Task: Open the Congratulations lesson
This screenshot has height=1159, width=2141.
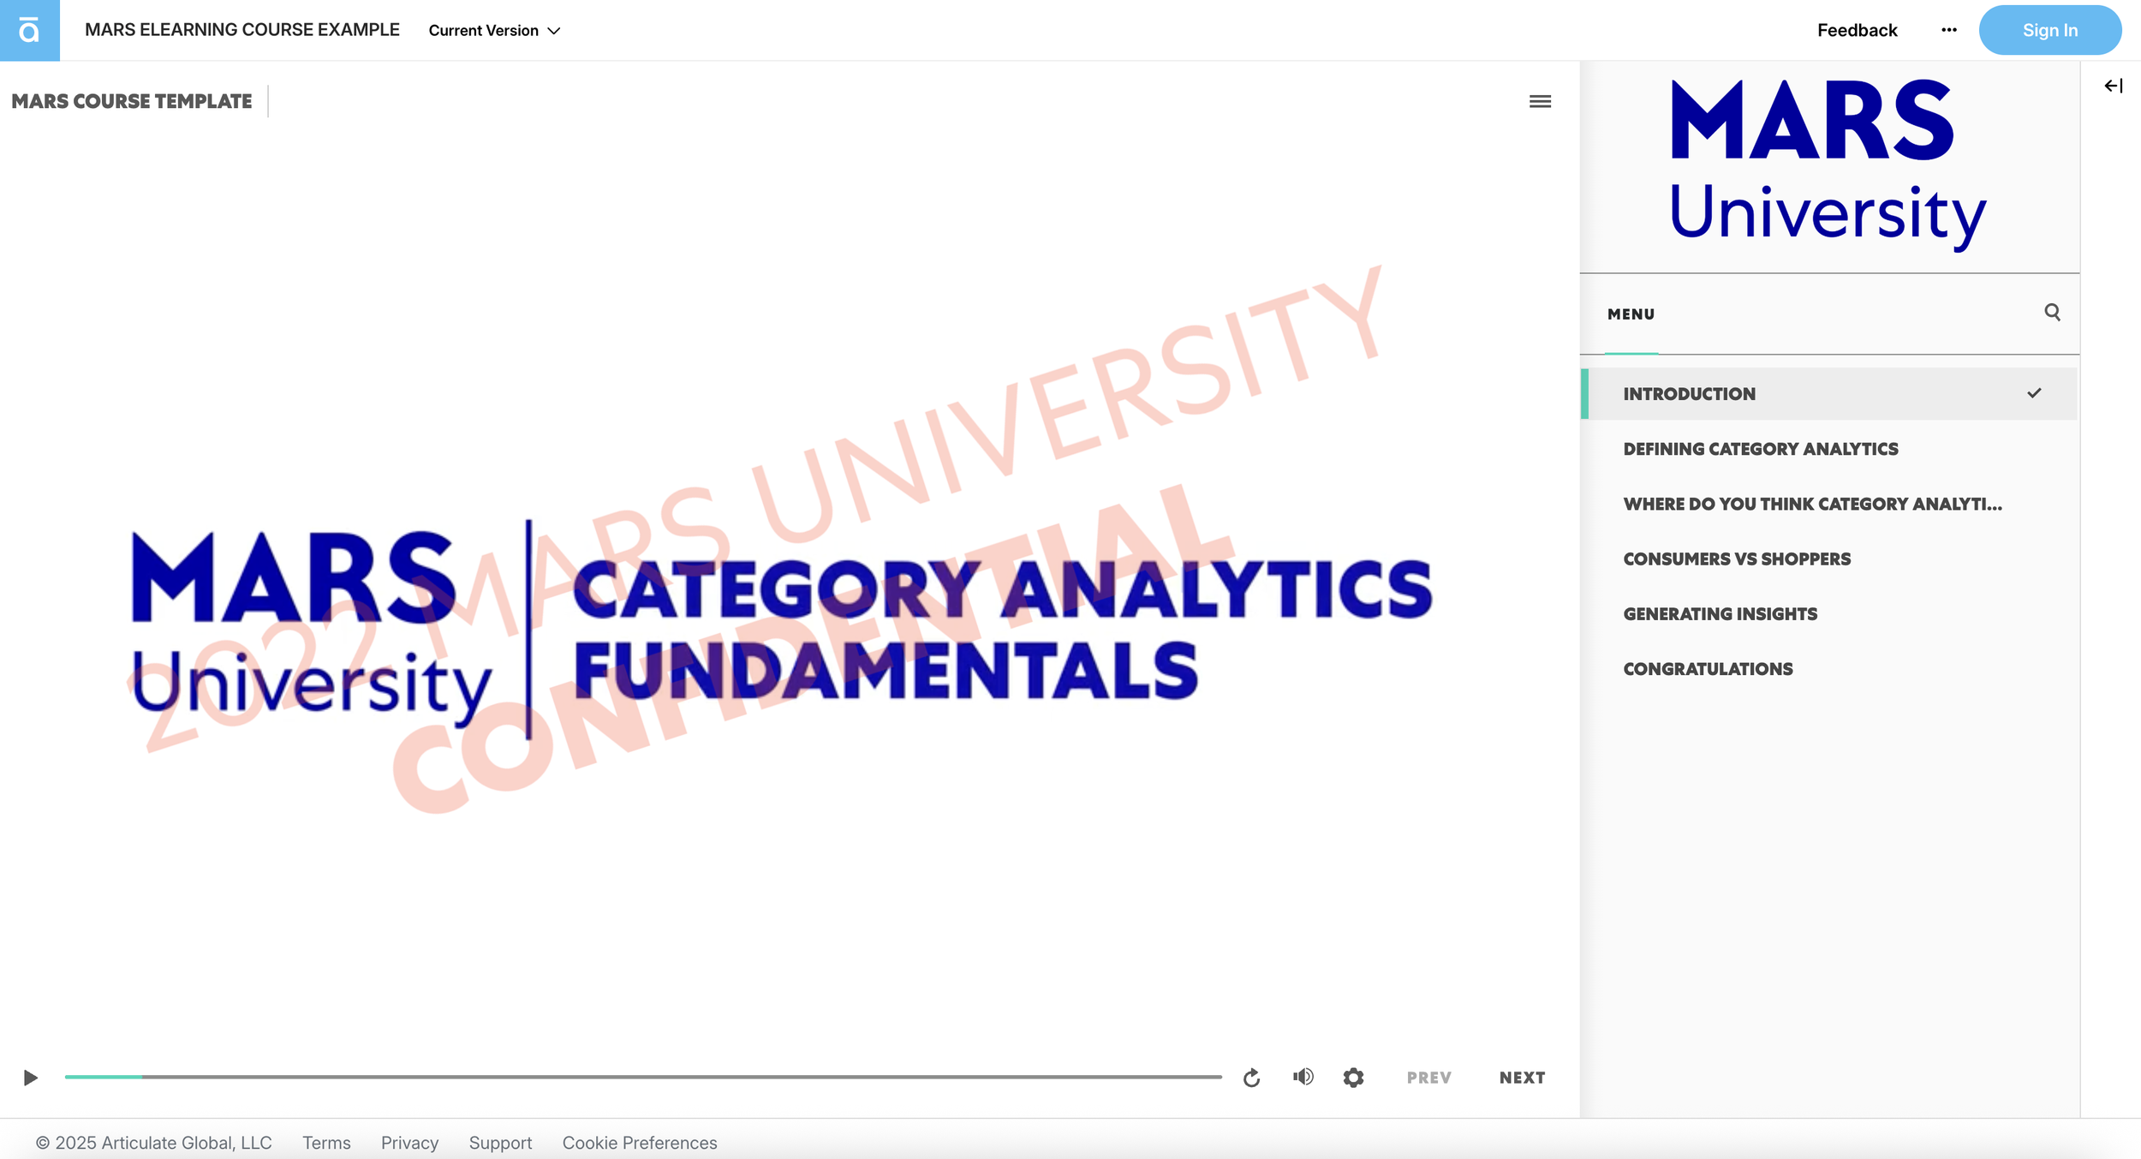Action: [x=1829, y=669]
